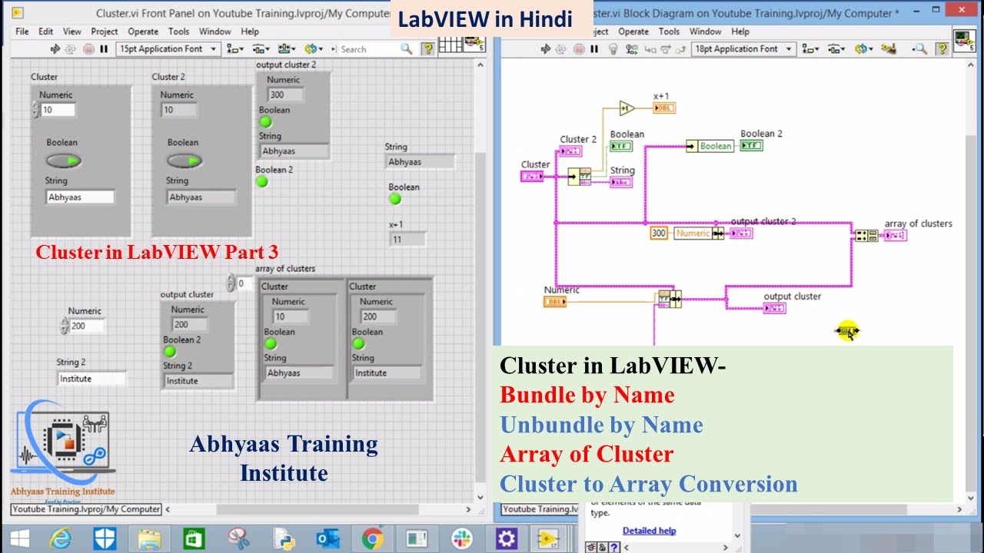Viewport: 984px width, 553px height.
Task: Click Run arrow in Block Diagram toolbar
Action: [x=547, y=49]
